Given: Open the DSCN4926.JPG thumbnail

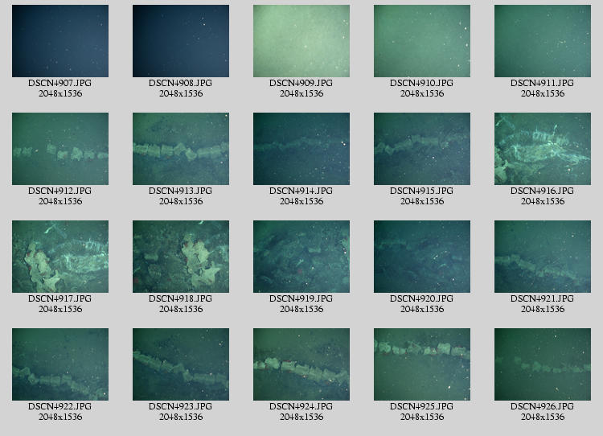Looking at the screenshot, I should point(543,364).
